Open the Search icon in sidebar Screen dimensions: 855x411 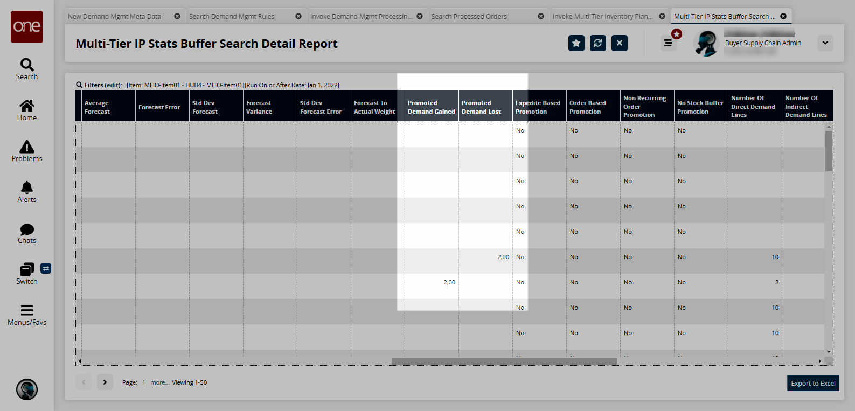tap(27, 68)
